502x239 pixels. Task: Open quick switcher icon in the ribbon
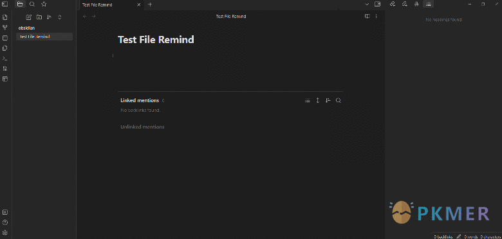pos(5,17)
